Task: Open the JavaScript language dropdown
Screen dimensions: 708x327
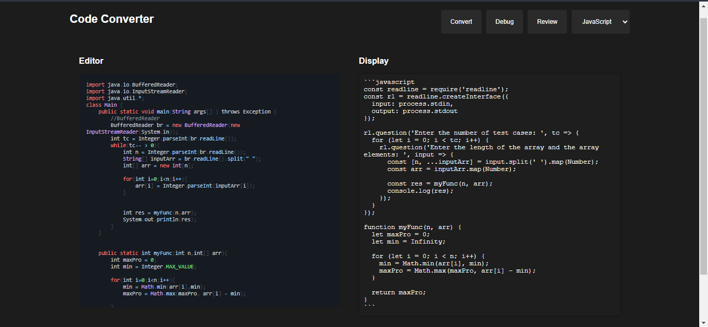Action: coord(600,22)
